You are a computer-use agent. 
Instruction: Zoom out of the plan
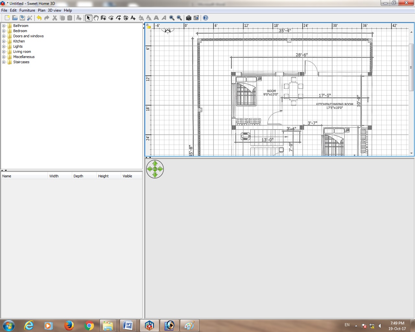tap(179, 18)
